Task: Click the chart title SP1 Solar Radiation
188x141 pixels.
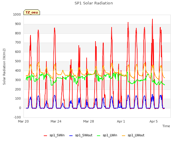Action: (x=94, y=3)
